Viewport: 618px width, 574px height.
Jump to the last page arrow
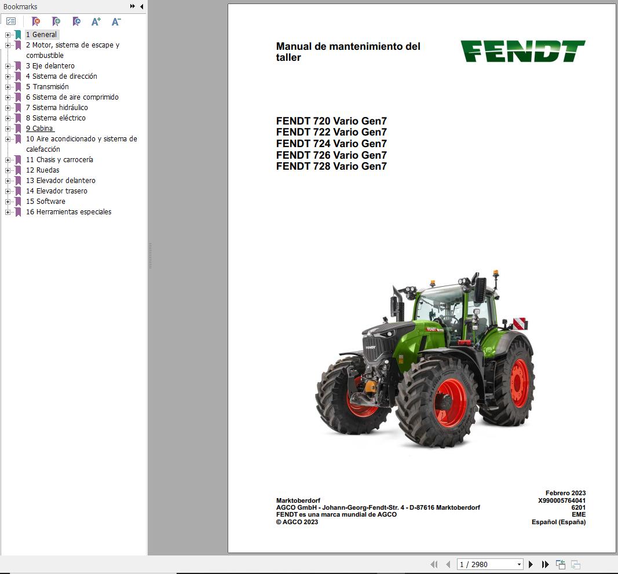pos(546,565)
